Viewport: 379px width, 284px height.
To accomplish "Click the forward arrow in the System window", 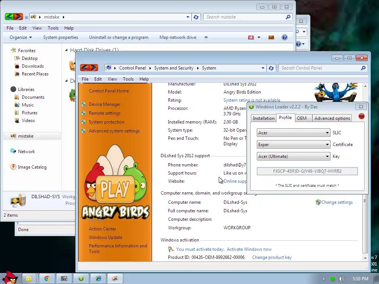I will coord(94,68).
